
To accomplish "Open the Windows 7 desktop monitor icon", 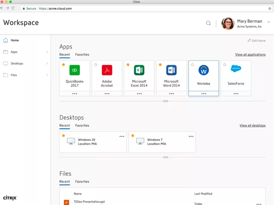I will [x=140, y=141].
